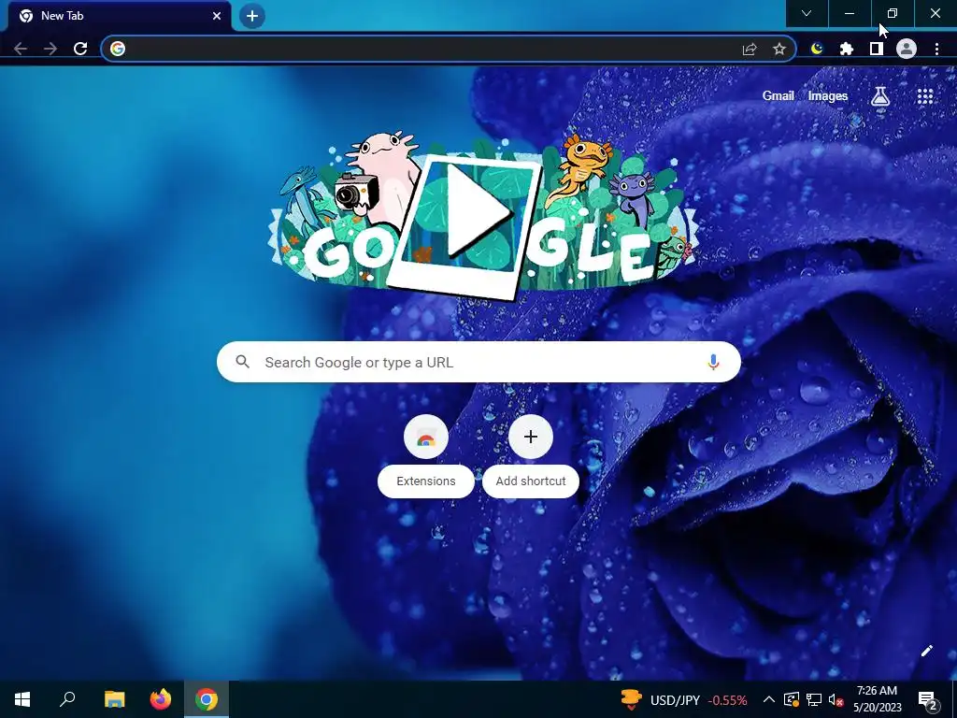Click the back navigation arrow

click(x=21, y=49)
